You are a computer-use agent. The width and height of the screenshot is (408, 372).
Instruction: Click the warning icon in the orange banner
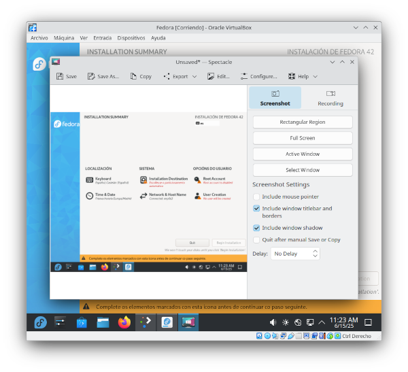(86, 307)
